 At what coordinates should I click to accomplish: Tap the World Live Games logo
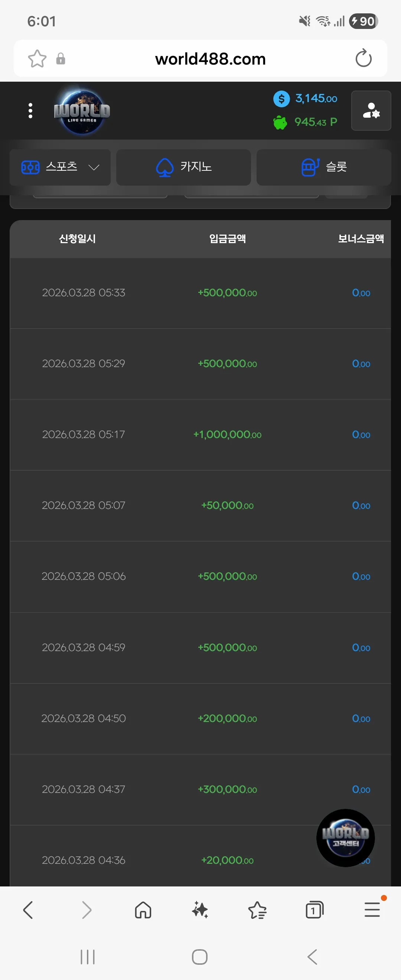pyautogui.click(x=82, y=111)
